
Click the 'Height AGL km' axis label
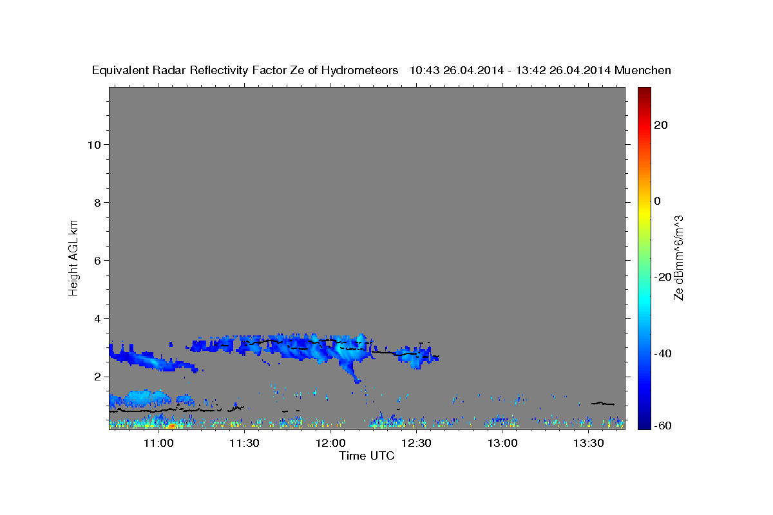[73, 257]
